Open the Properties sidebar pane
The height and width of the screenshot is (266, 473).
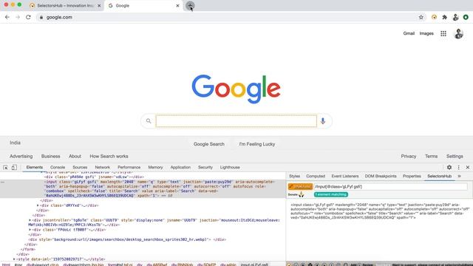point(412,176)
